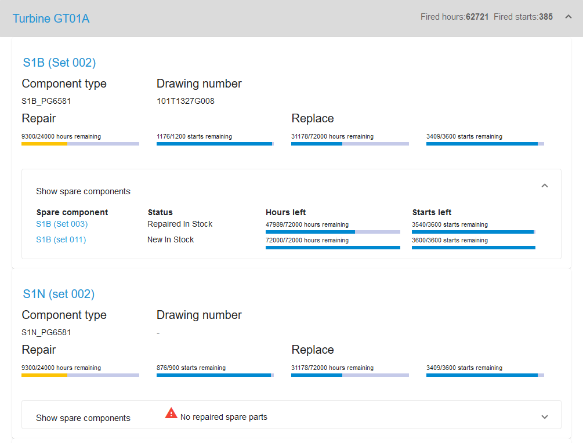583x443 pixels.
Task: Collapse the S1B spare components chevron
Action: [544, 186]
